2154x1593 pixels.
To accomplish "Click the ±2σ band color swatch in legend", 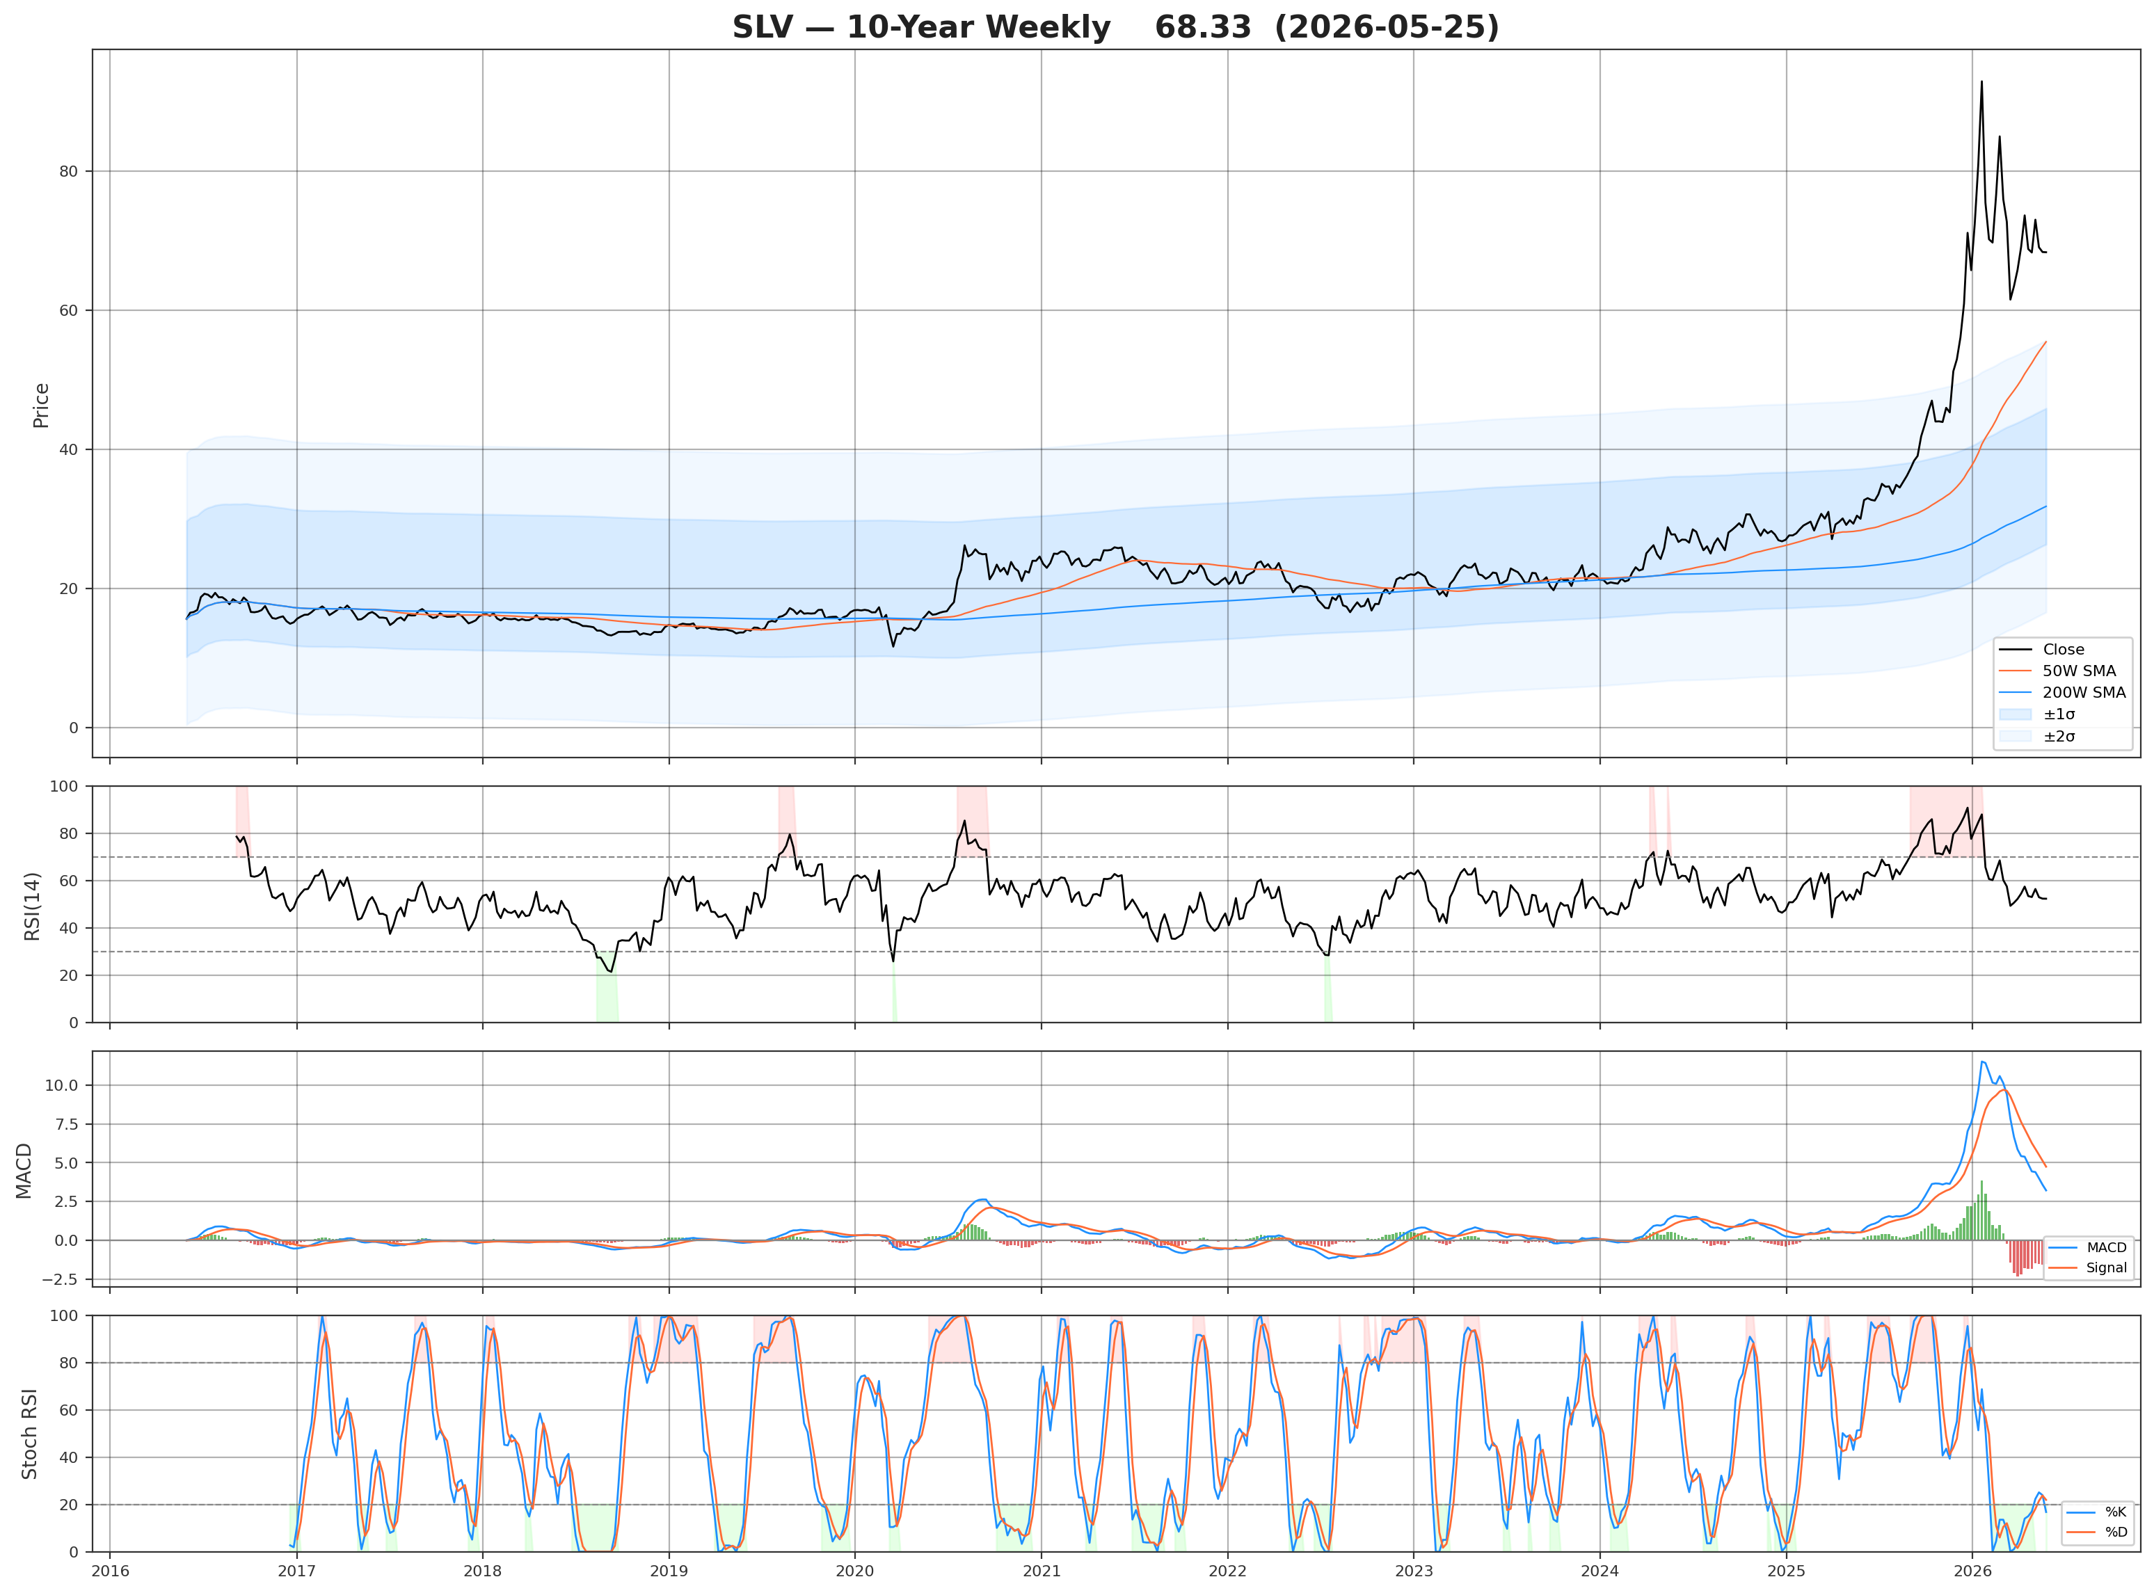I will click(2015, 736).
